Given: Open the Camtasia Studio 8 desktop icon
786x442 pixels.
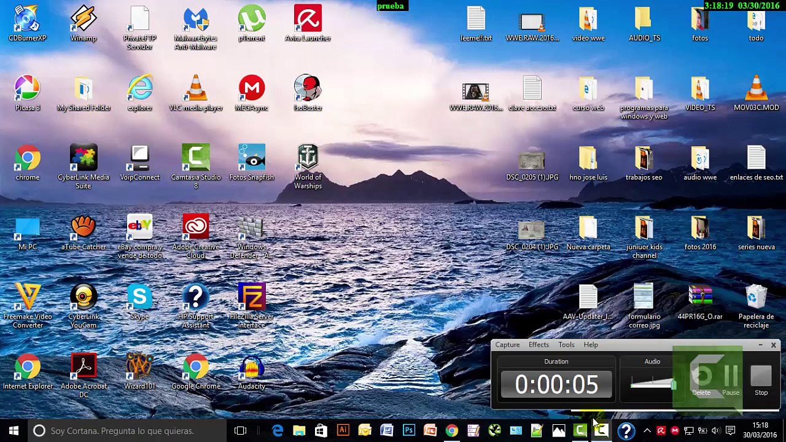Looking at the screenshot, I should 196,166.
